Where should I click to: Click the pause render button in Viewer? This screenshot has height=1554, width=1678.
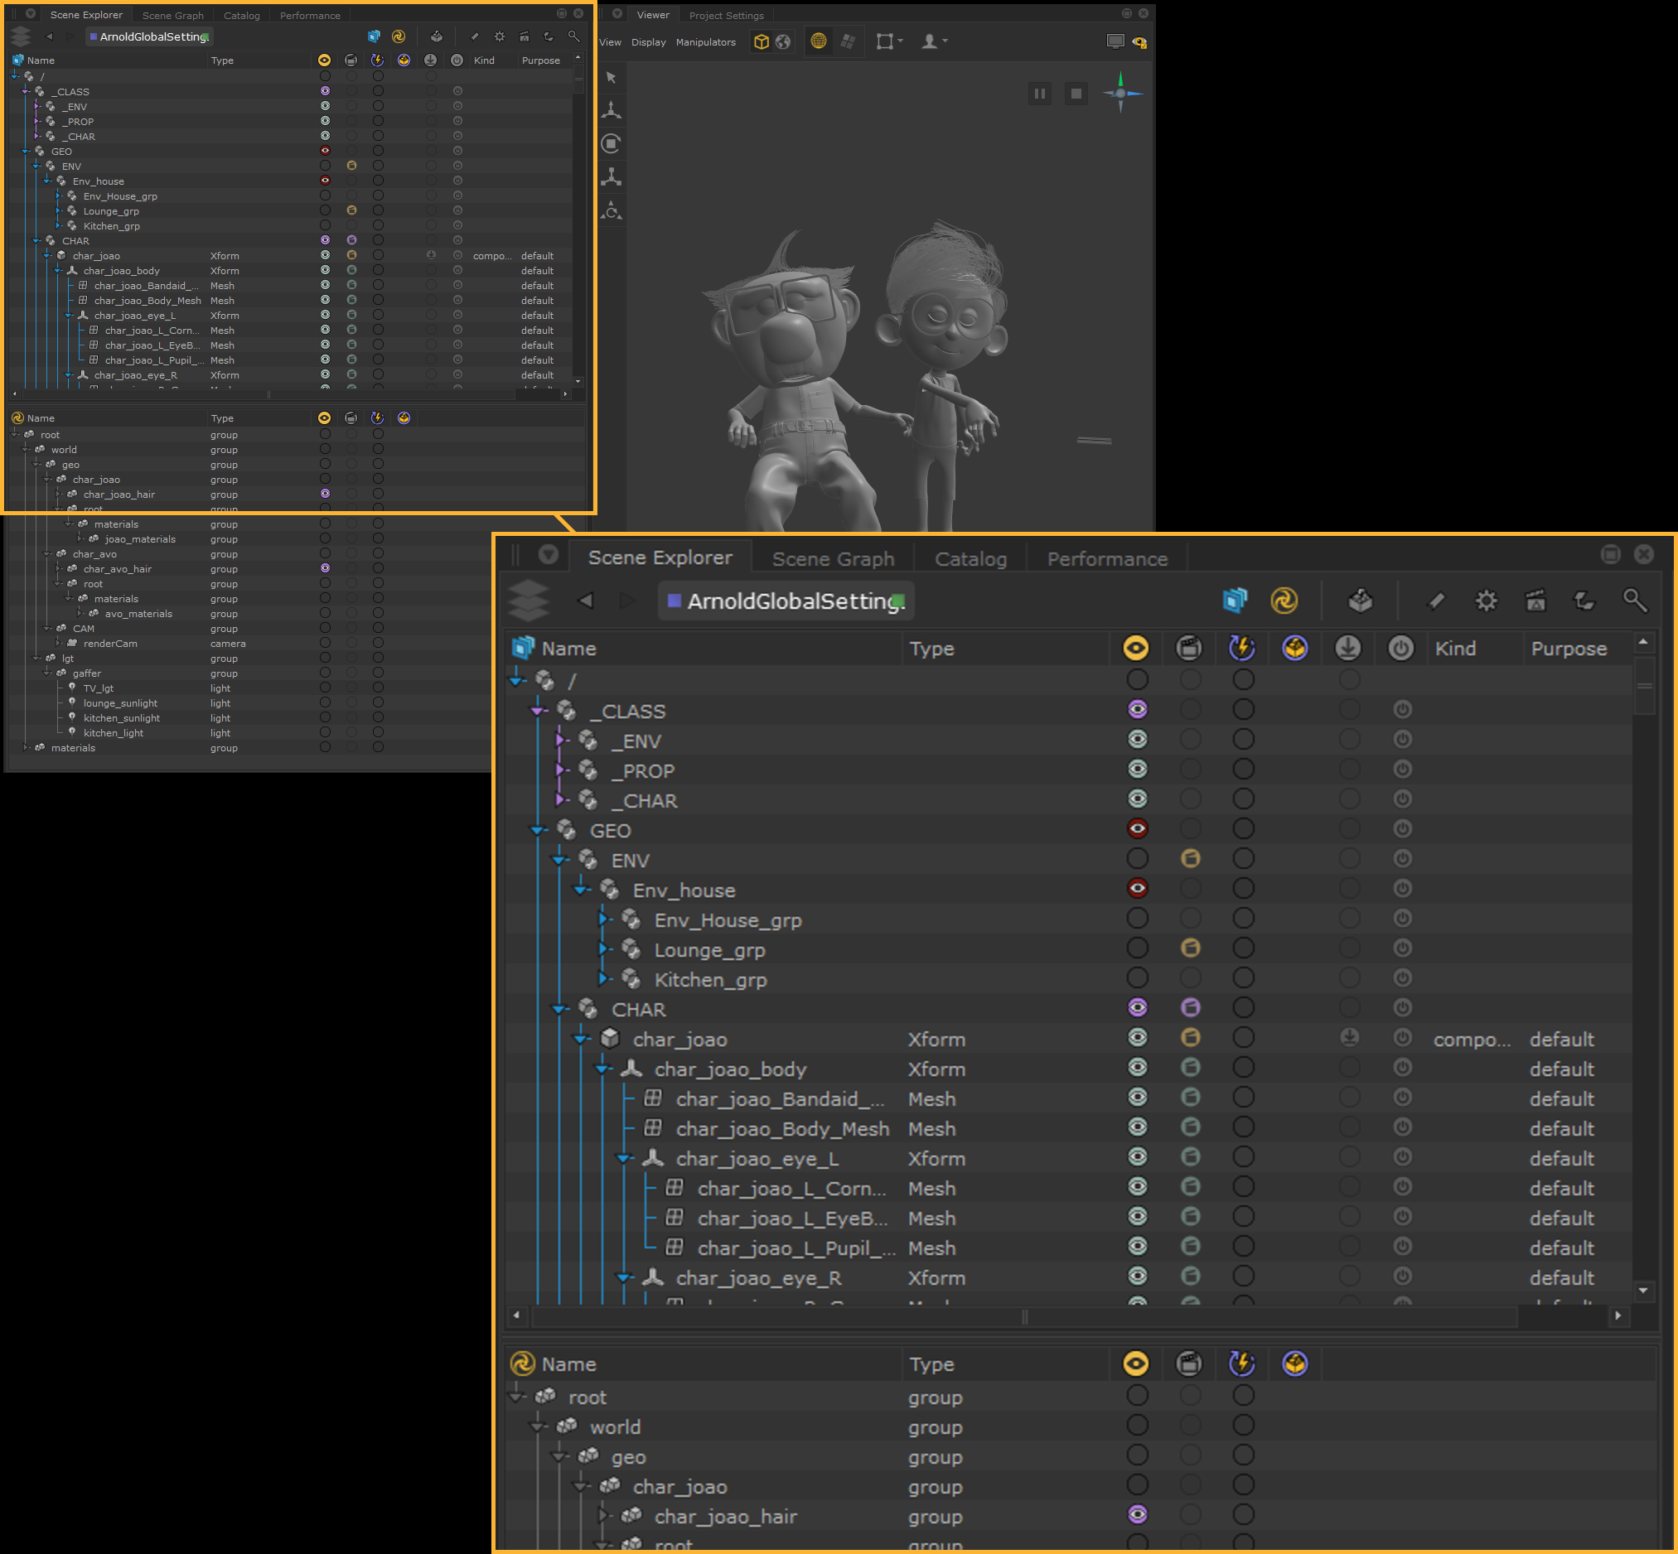coord(1040,94)
